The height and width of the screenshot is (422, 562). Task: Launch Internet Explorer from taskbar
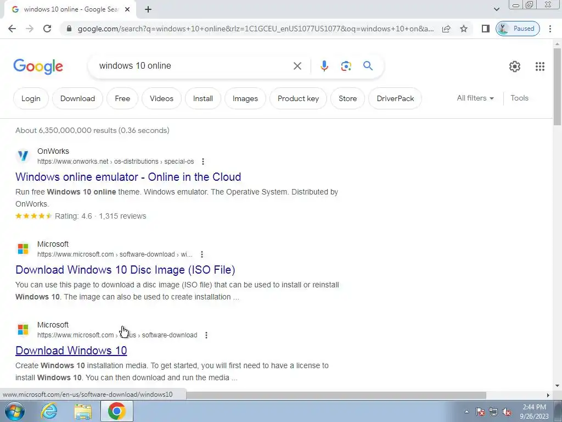point(49,411)
